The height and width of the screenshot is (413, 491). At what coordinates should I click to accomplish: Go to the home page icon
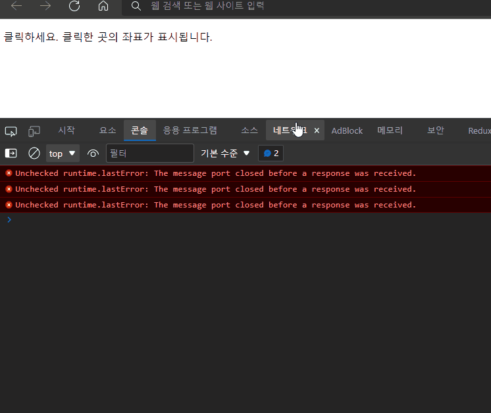point(103,6)
